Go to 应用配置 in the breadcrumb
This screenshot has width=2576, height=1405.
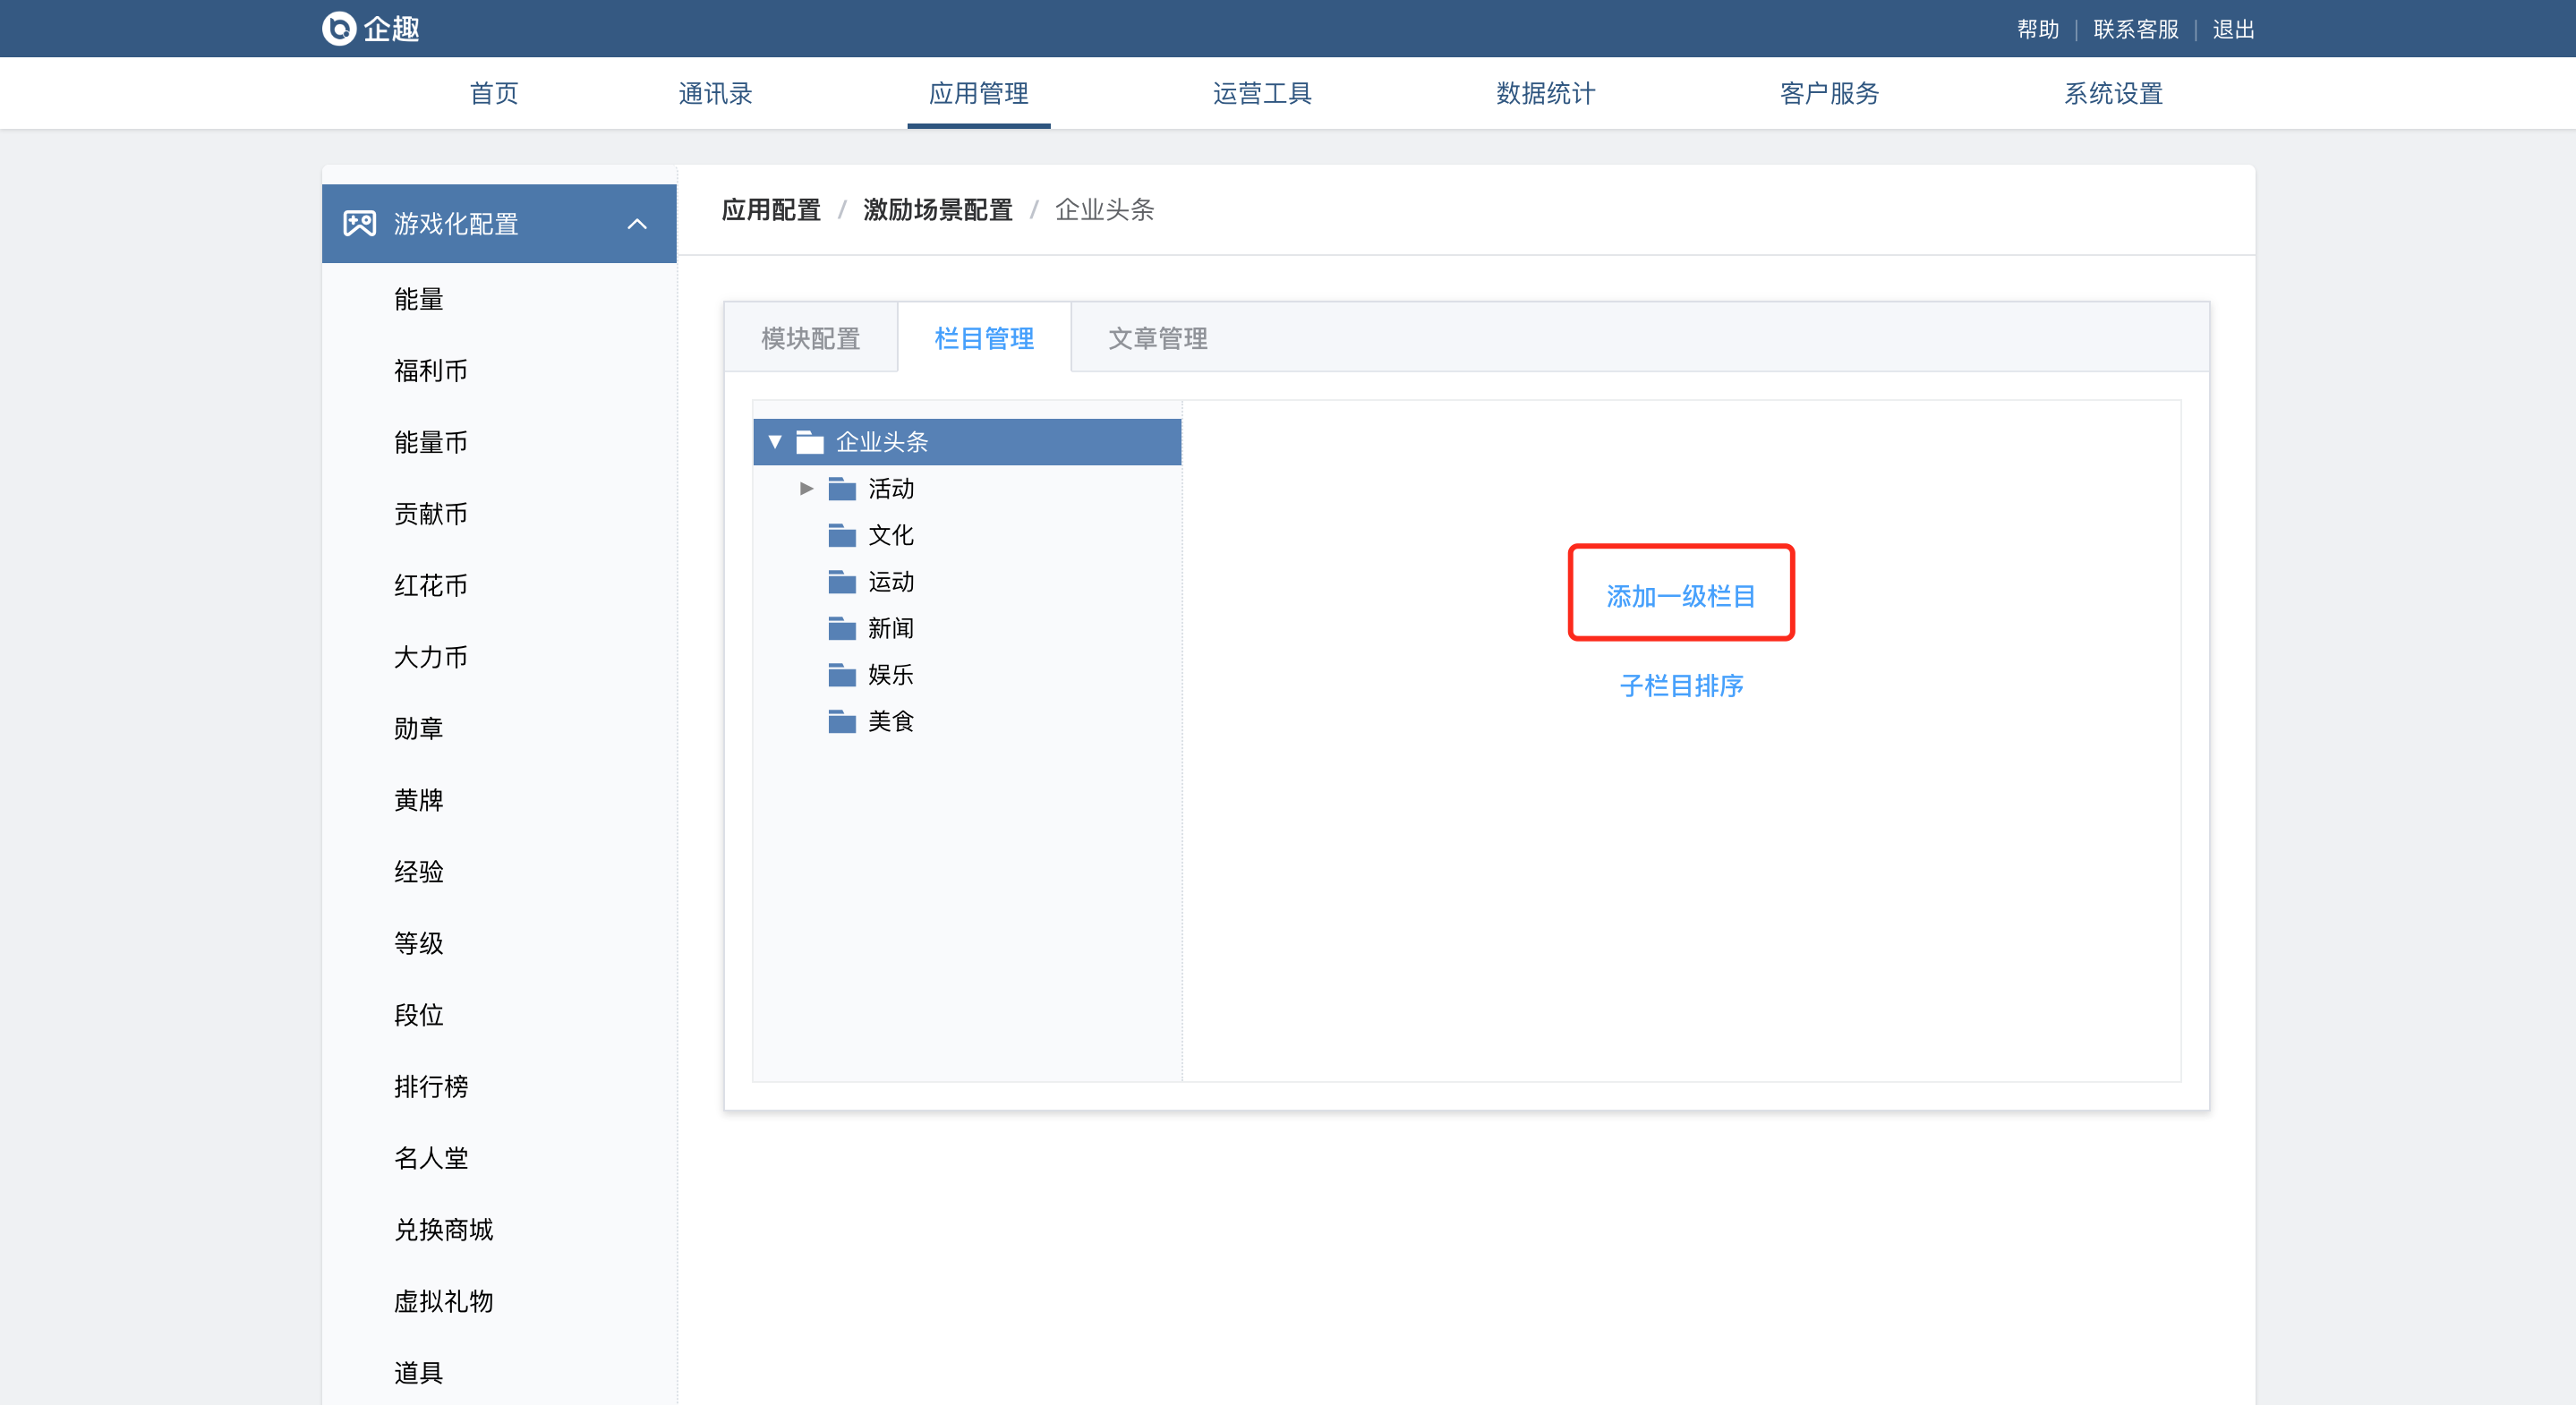[x=771, y=210]
